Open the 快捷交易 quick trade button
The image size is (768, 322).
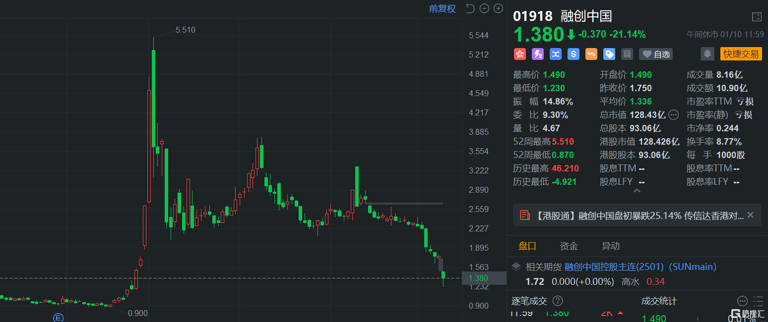click(741, 54)
